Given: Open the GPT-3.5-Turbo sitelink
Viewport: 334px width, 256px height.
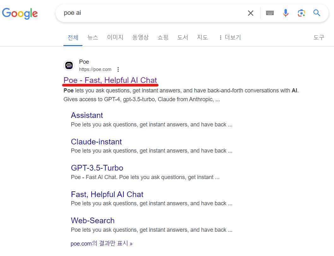Looking at the screenshot, I should point(97,168).
